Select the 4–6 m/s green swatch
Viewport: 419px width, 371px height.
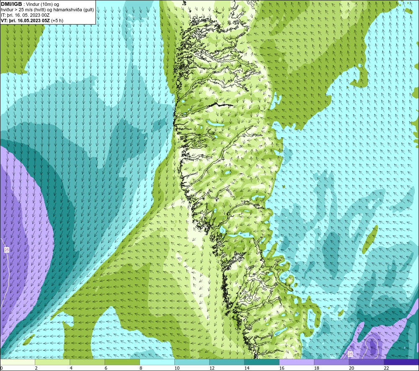click(x=87, y=362)
